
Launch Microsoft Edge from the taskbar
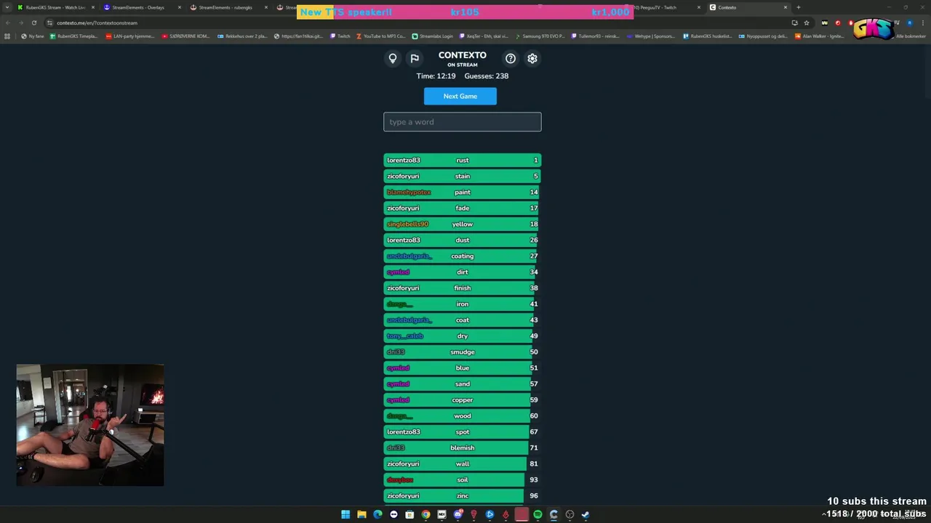point(377,514)
